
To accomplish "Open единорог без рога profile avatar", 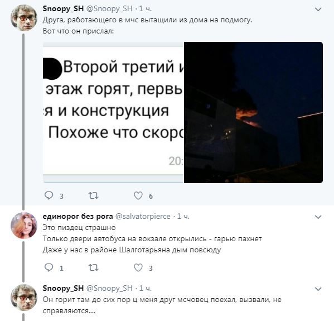I will [24, 226].
